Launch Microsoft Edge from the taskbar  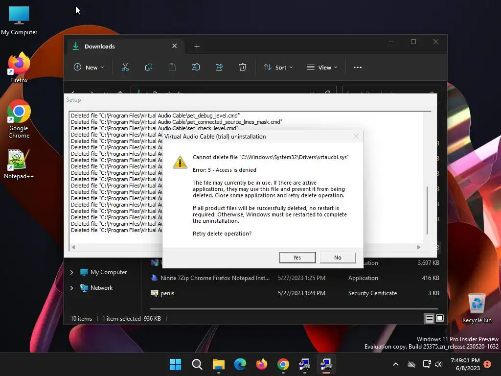240,364
